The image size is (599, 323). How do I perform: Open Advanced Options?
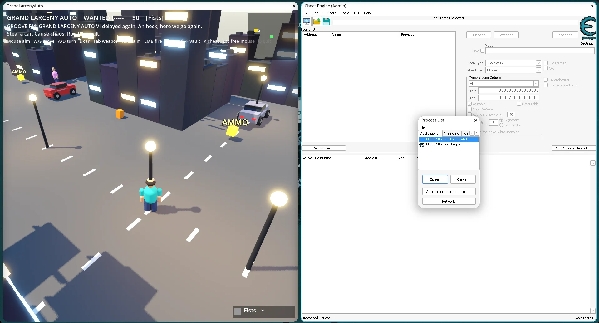coord(317,318)
